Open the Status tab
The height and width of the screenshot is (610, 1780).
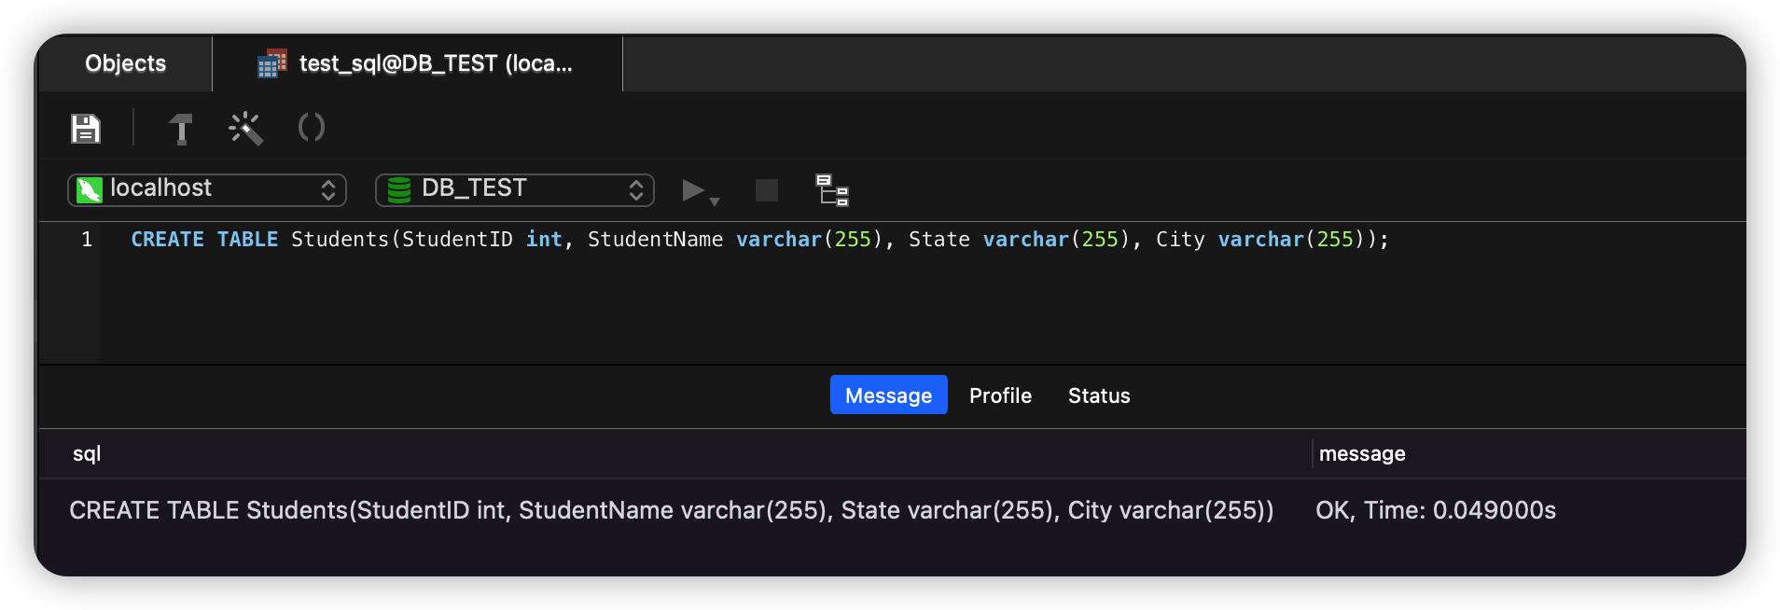click(1099, 395)
